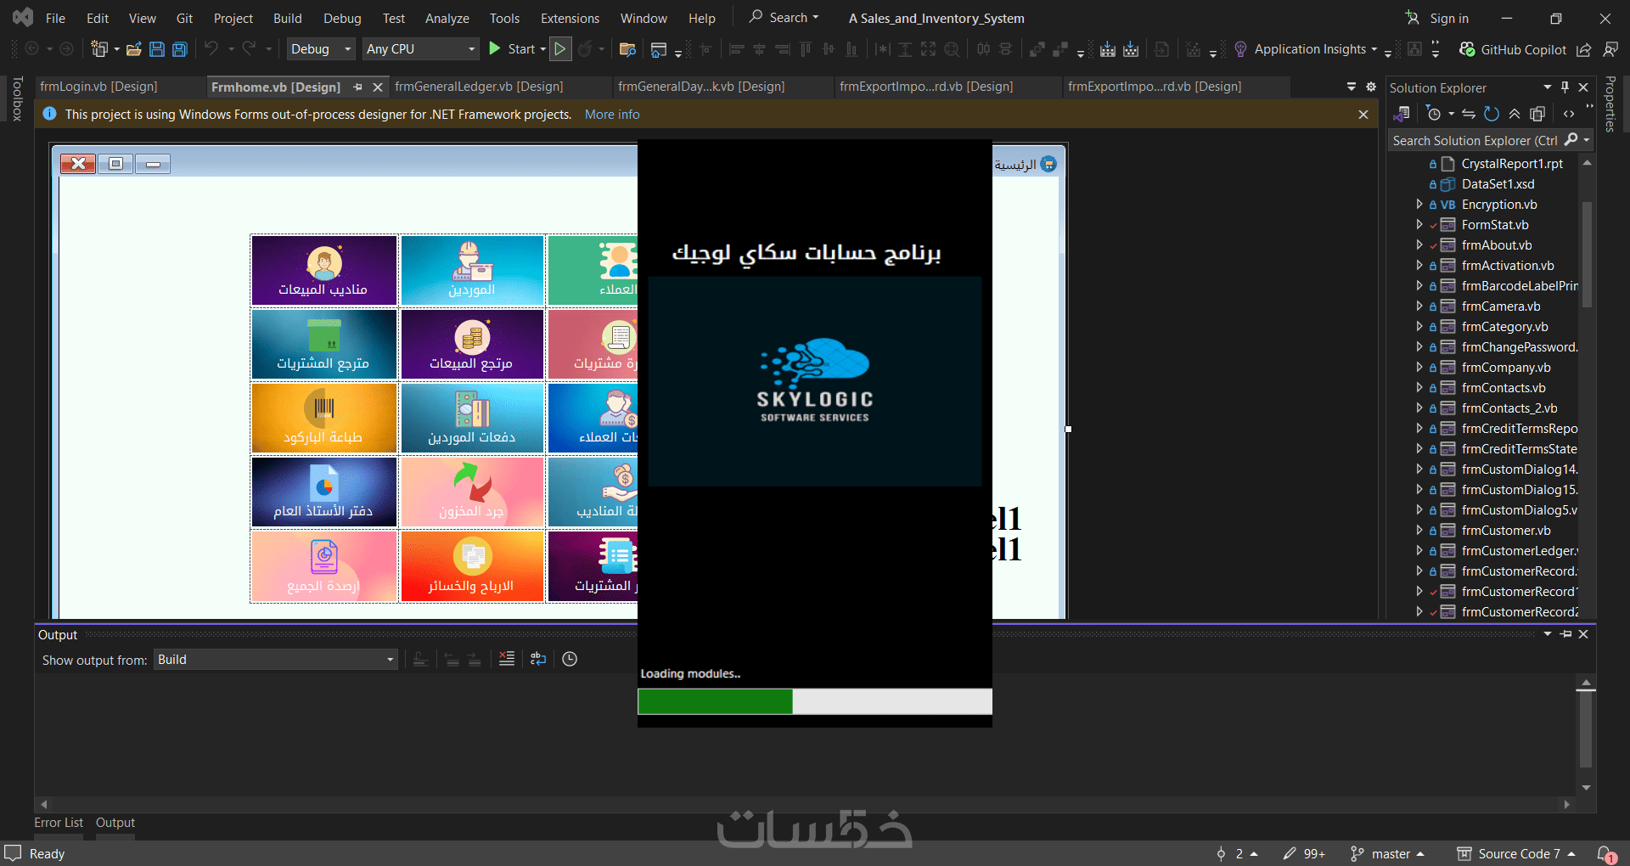Collapse all items in Solution Explorer

coord(1515,114)
